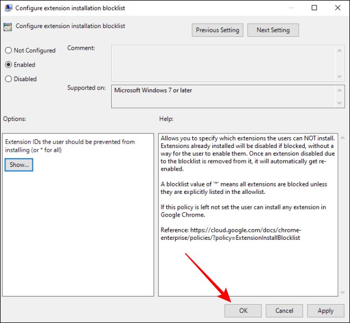
Task: Click the ExtensionInstallBlocklist reference URL text
Action: pyautogui.click(x=231, y=234)
